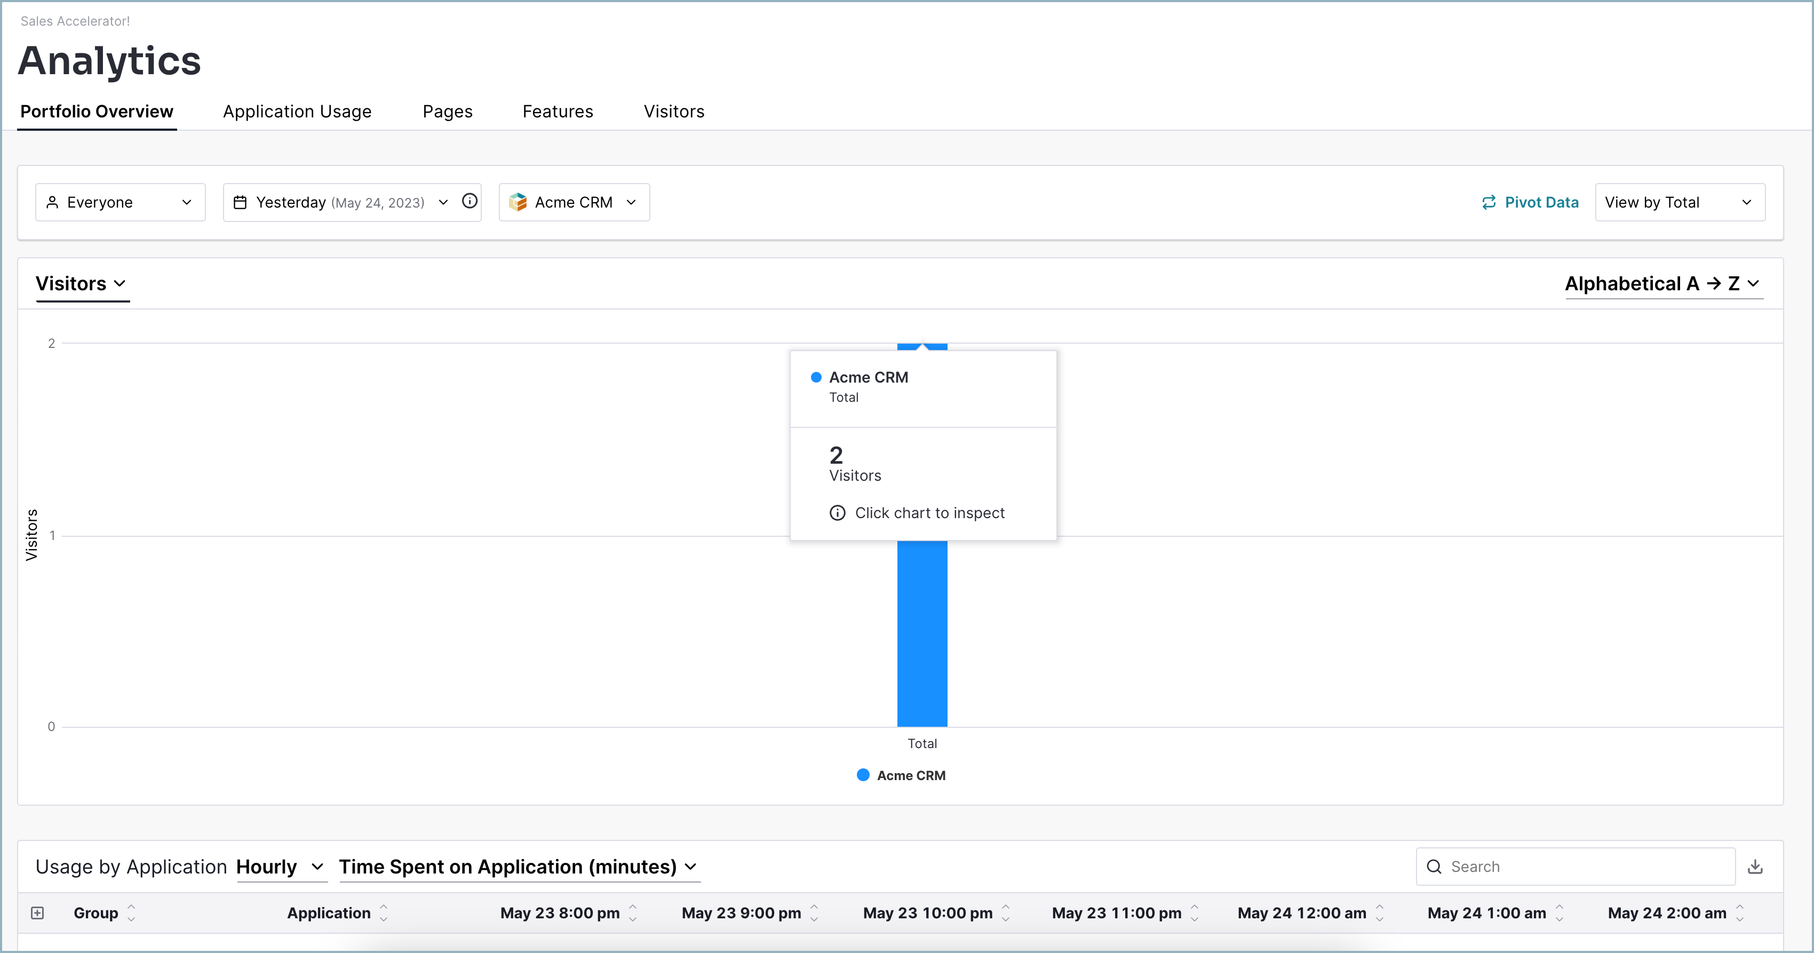Click the Total x-axis label
Image resolution: width=1814 pixels, height=953 pixels.
[922, 743]
